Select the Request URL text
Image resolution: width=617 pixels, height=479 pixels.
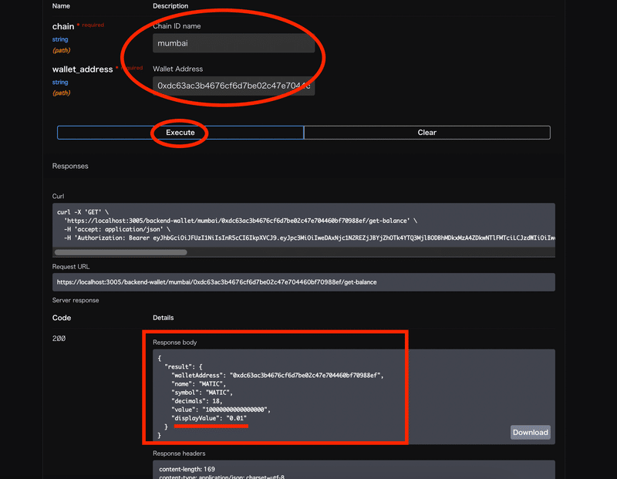217,282
